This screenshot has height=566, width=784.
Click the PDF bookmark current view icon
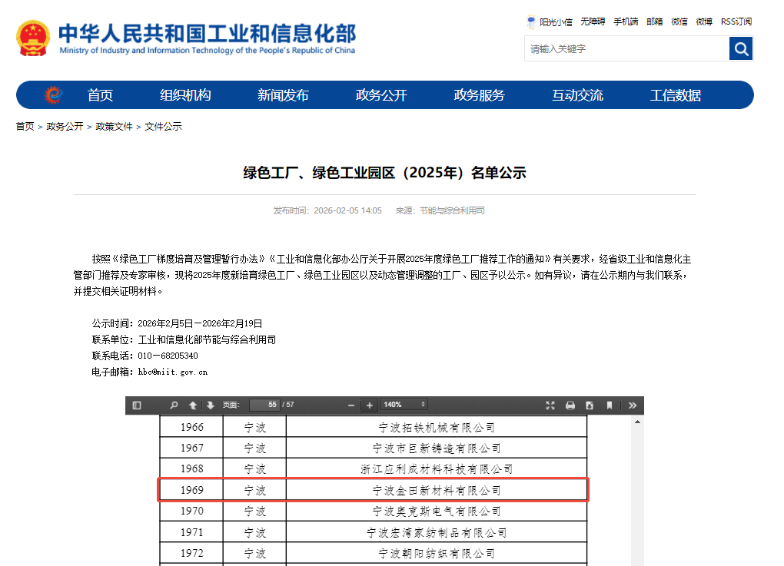pos(609,405)
